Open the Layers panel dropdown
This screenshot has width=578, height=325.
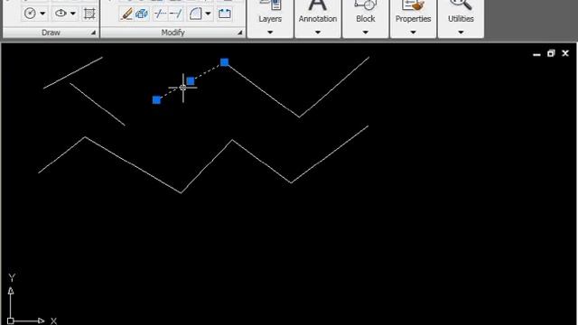(x=270, y=32)
